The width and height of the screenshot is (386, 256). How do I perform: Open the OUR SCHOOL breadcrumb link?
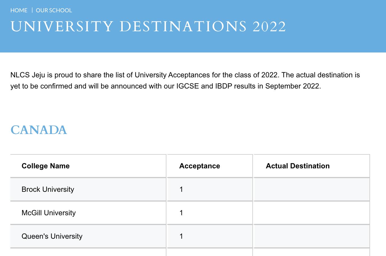pyautogui.click(x=54, y=10)
